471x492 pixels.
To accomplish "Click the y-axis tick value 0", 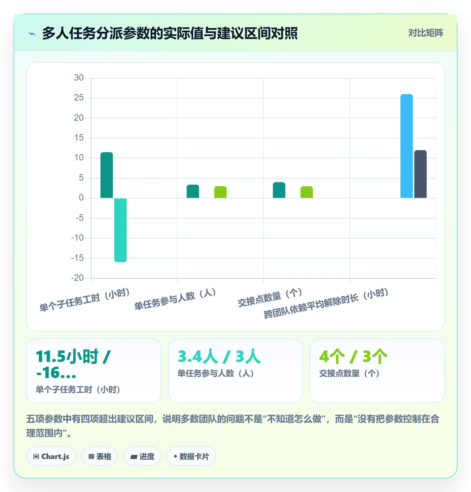I will point(81,198).
